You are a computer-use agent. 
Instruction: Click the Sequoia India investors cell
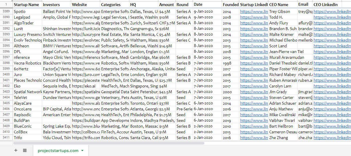[x=56, y=86]
